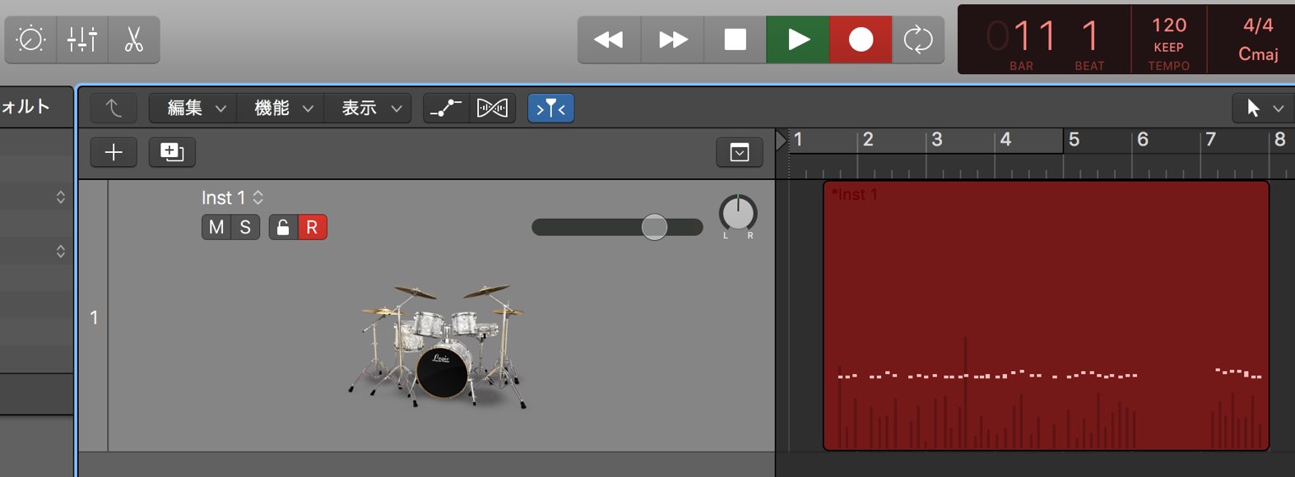Click bar 4 in the ruler
The image size is (1295, 477).
coord(1005,140)
